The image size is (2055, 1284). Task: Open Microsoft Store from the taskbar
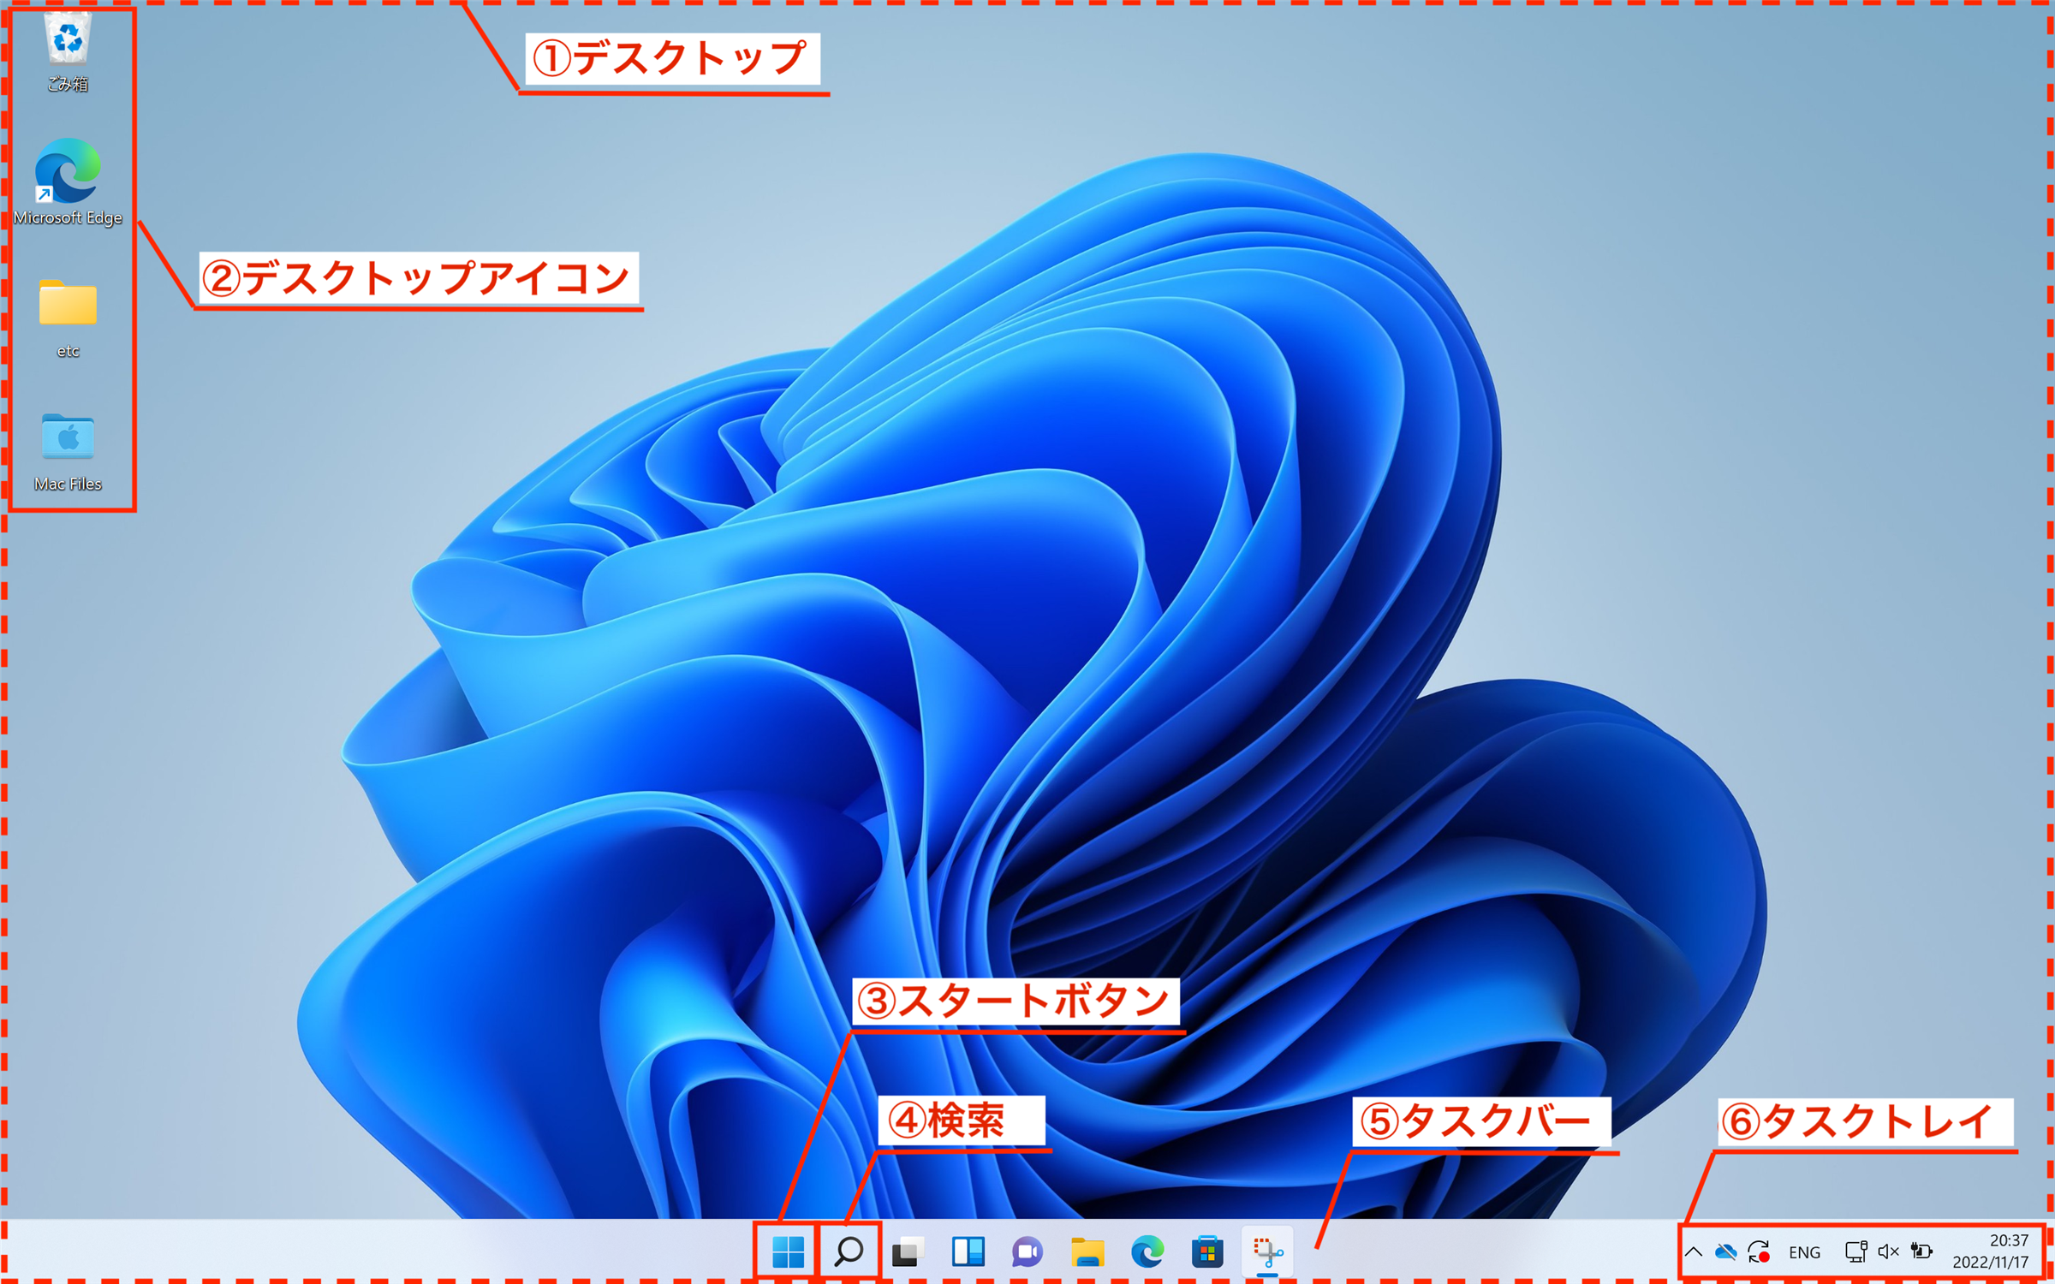point(1207,1252)
